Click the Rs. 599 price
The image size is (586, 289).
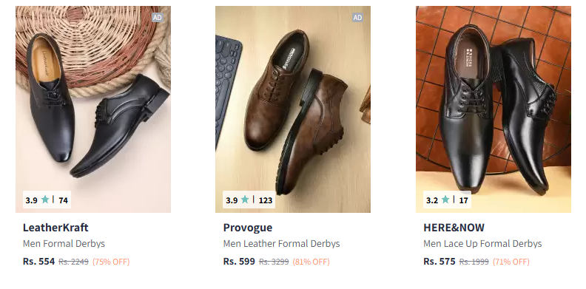tap(239, 262)
